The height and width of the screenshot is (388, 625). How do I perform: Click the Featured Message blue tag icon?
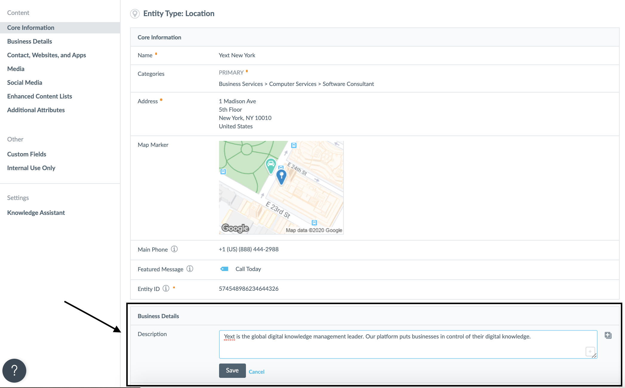pos(224,269)
